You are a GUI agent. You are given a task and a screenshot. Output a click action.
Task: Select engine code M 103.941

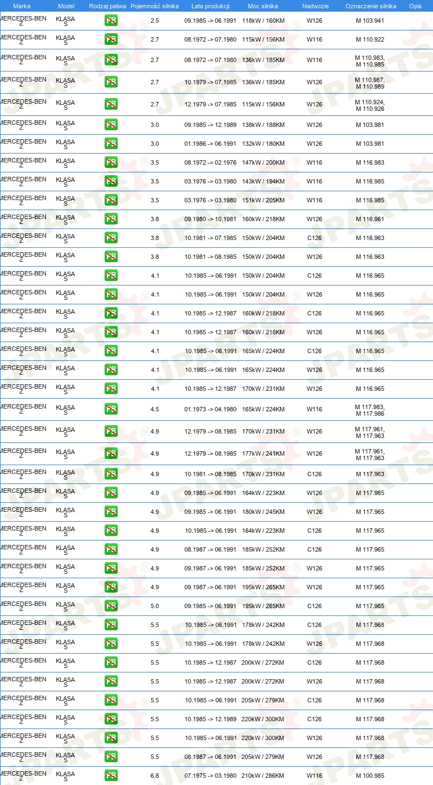(x=370, y=21)
